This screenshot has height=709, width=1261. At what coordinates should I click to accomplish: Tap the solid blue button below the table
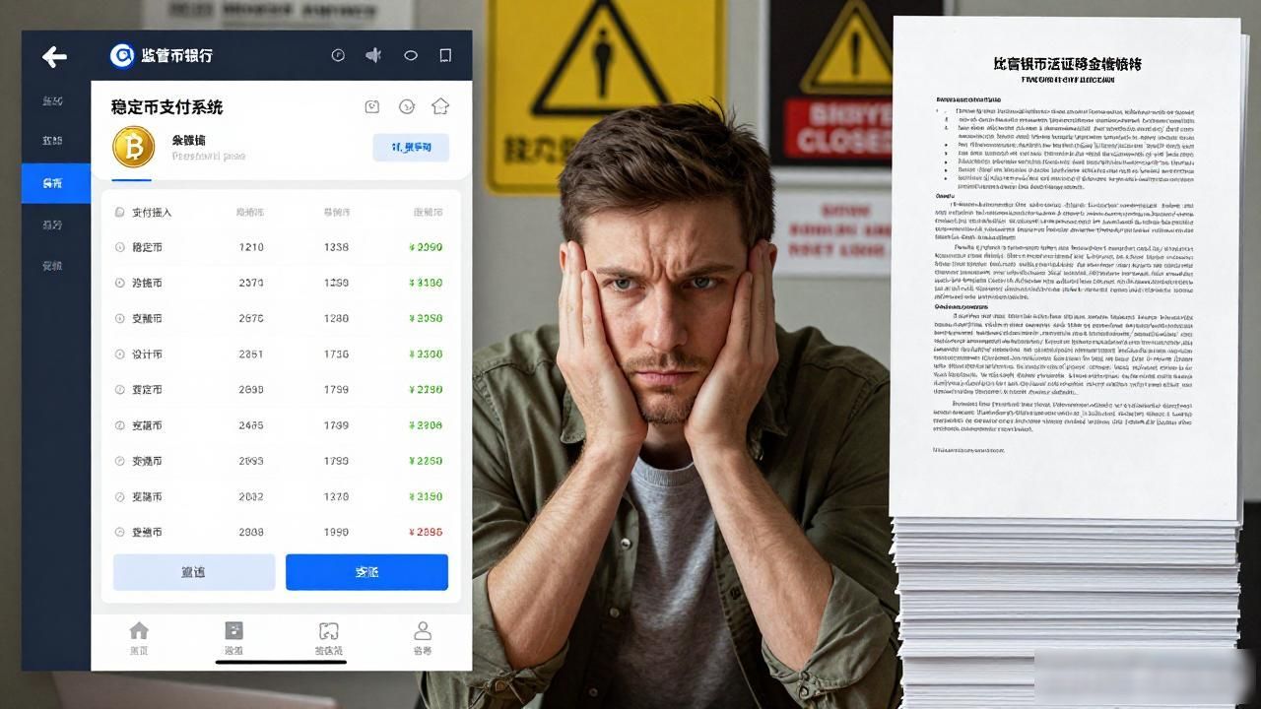tap(366, 572)
